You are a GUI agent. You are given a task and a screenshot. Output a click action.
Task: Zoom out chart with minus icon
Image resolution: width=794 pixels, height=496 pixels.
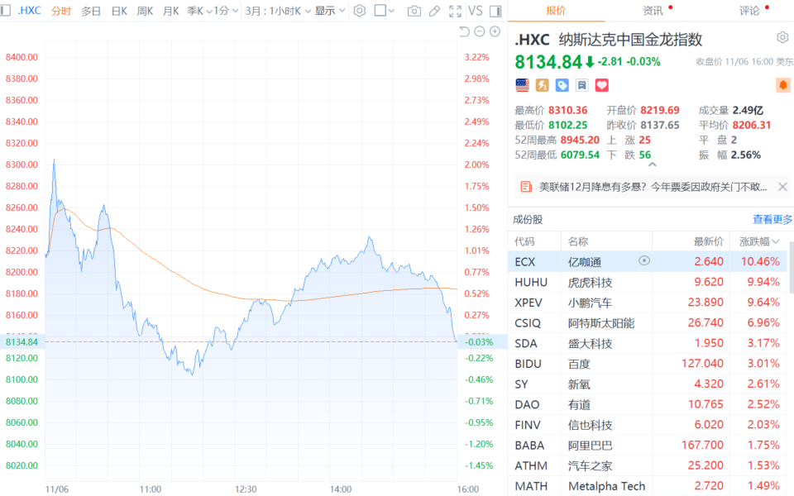480,32
